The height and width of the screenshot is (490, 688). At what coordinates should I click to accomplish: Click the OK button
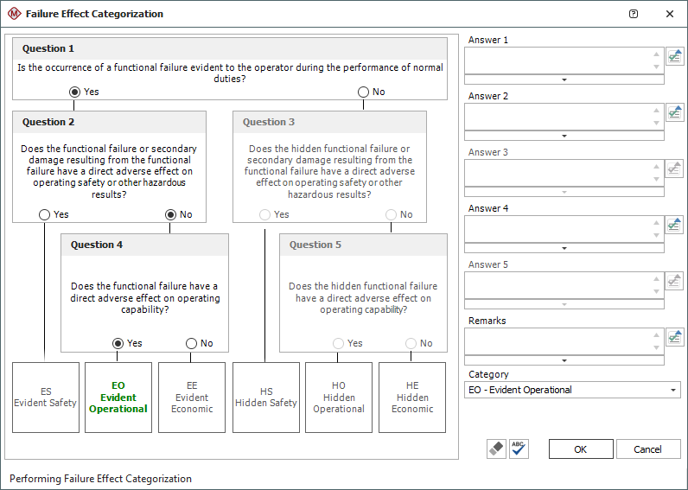click(x=580, y=449)
